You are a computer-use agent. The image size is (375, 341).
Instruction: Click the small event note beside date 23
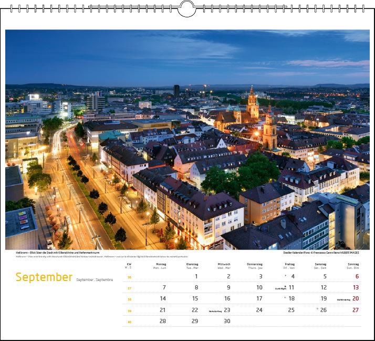pyautogui.click(x=215, y=310)
